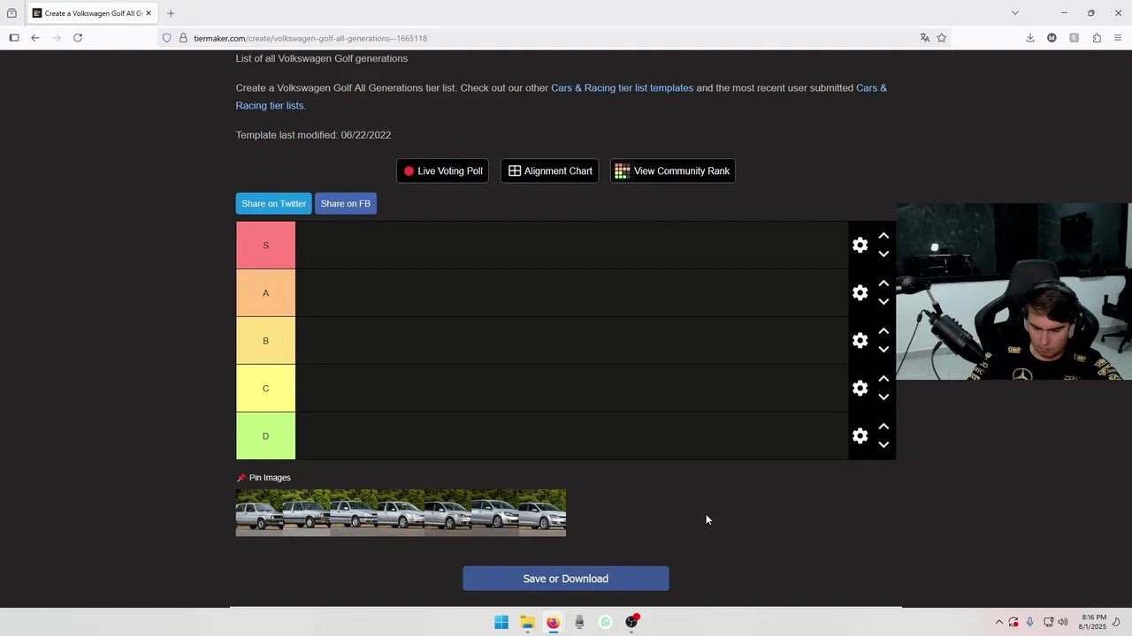Open the translate page icon
1132x636 pixels.
[x=925, y=38]
